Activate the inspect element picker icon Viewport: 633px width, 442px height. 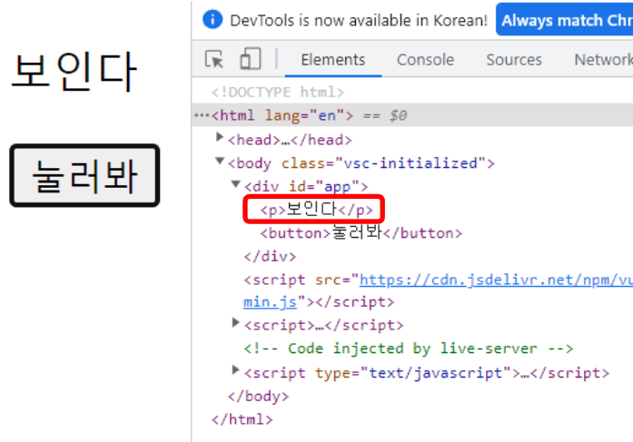(214, 59)
